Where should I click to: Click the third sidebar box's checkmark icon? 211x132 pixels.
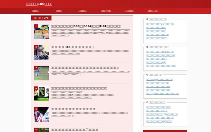(147, 75)
